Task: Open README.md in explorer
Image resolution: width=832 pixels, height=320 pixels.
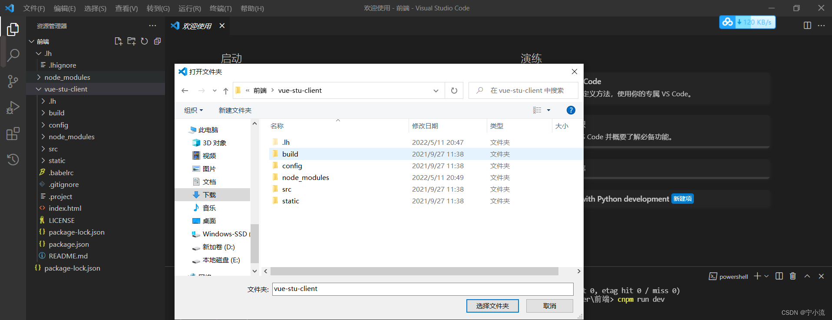Action: pyautogui.click(x=68, y=256)
